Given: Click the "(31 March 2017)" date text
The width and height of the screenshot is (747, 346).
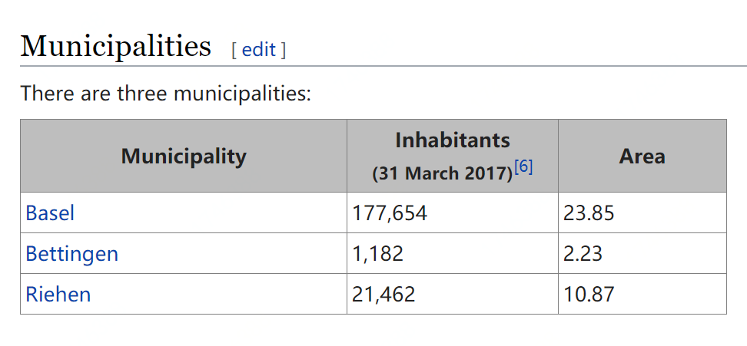Looking at the screenshot, I should pyautogui.click(x=442, y=173).
